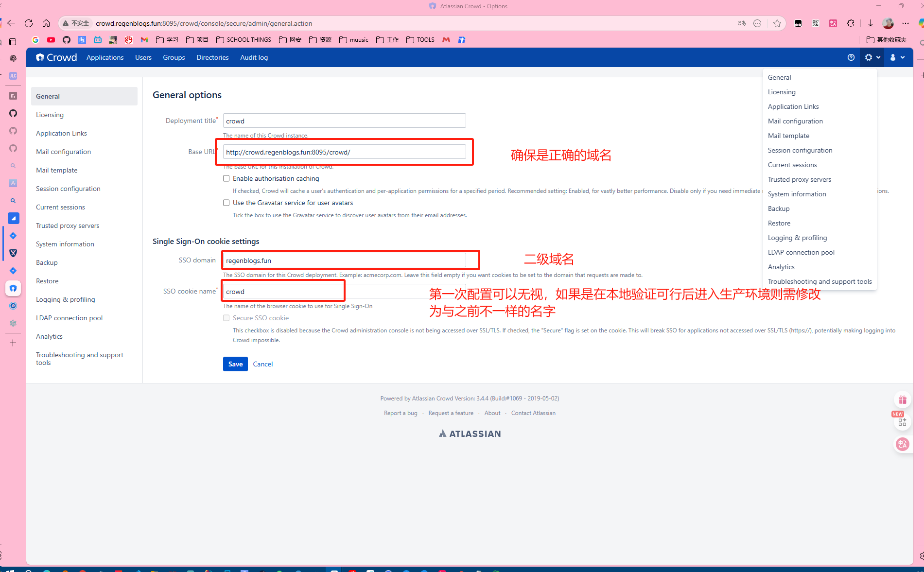The width and height of the screenshot is (924, 572).
Task: Focus the Deployment title field
Action: click(344, 121)
